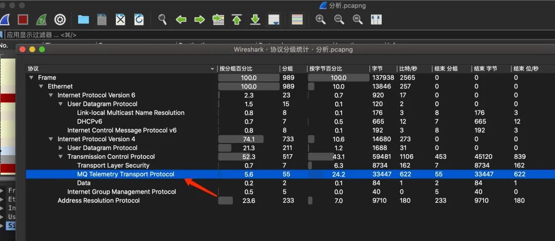Select Address Resolution Protocol row

click(290, 200)
